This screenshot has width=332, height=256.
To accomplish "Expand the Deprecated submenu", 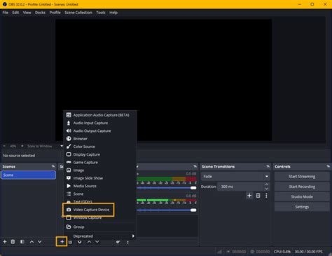I will pos(100,236).
